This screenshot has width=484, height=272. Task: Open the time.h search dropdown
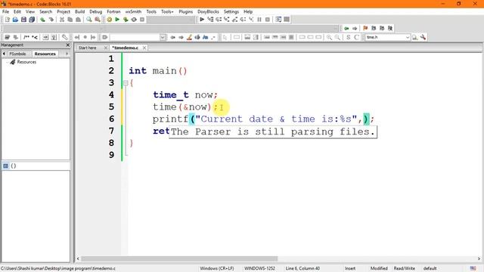click(408, 37)
